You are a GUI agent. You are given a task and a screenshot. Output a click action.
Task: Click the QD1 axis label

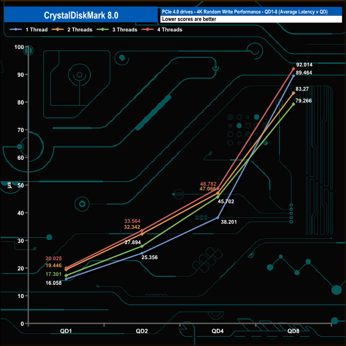pos(66,331)
